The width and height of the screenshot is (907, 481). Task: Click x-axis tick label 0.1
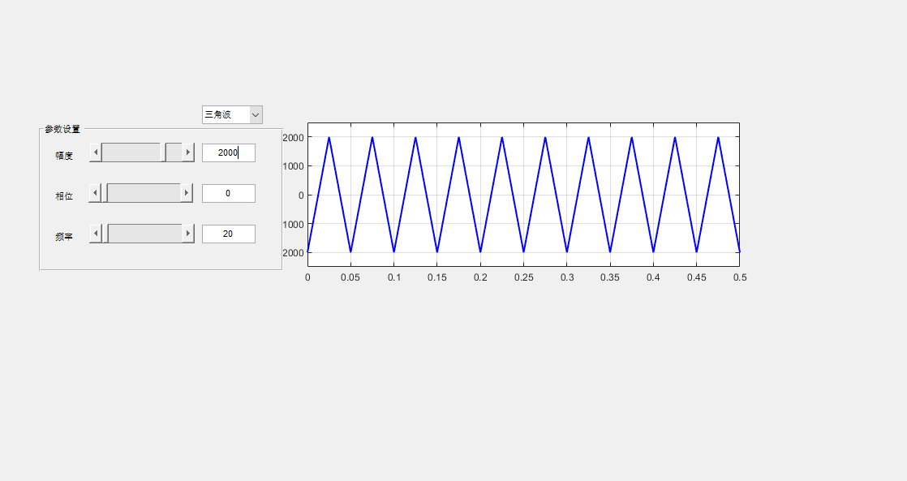[394, 277]
